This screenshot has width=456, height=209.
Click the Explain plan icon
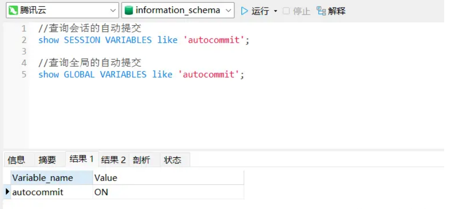pyautogui.click(x=321, y=11)
